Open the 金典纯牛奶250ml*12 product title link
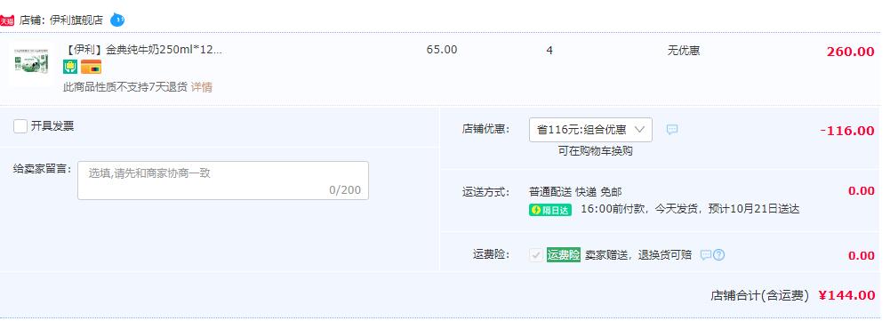The image size is (890, 321). coord(142,50)
